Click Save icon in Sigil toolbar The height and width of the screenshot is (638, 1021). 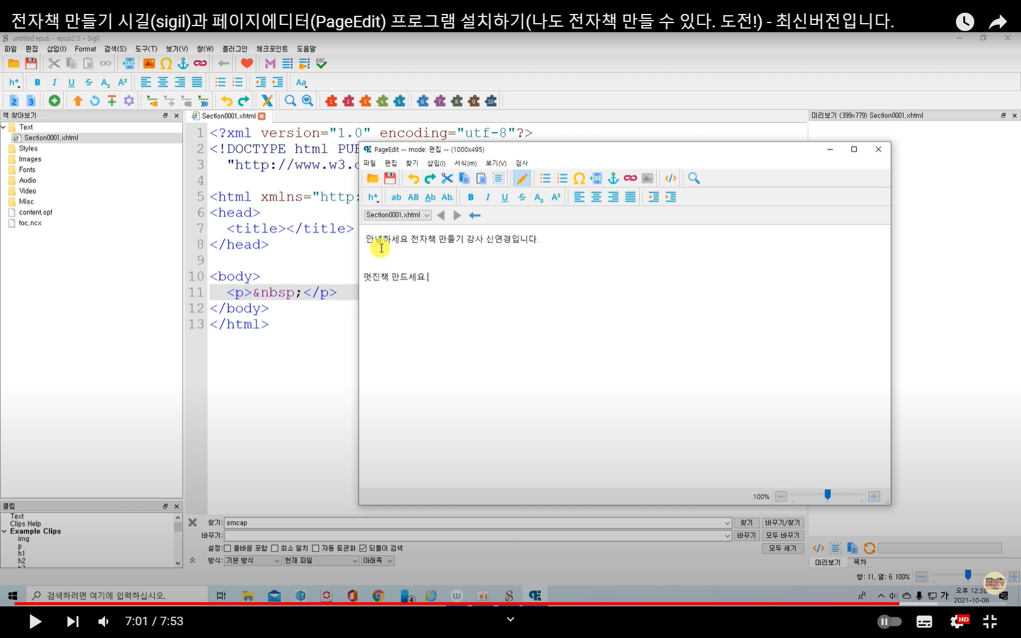coord(31,63)
